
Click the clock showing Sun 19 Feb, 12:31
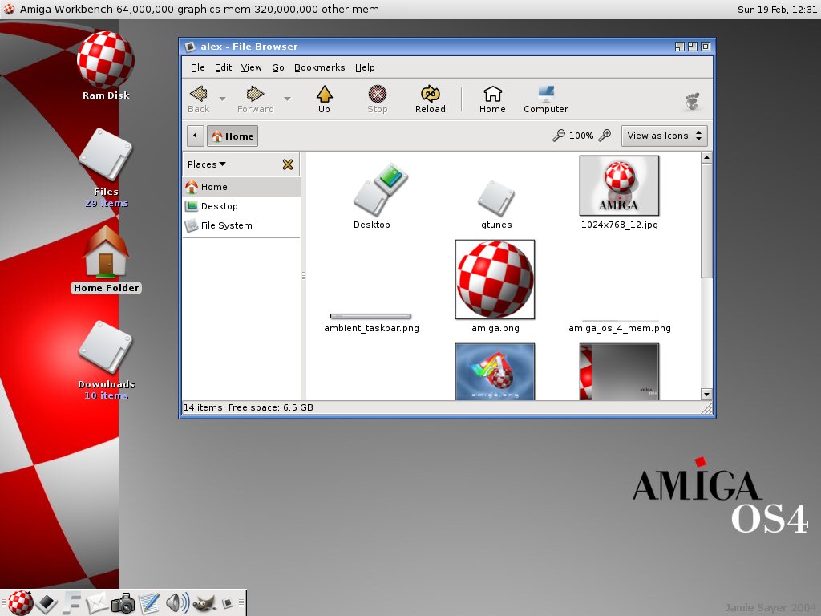tap(776, 10)
